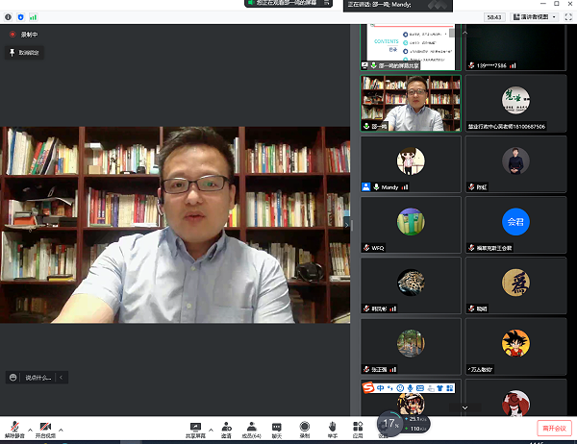Open the 聊天 chat icon
This screenshot has height=444, width=577.
pos(277,427)
